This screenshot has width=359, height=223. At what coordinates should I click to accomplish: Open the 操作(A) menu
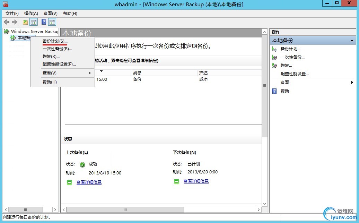pyautogui.click(x=31, y=14)
